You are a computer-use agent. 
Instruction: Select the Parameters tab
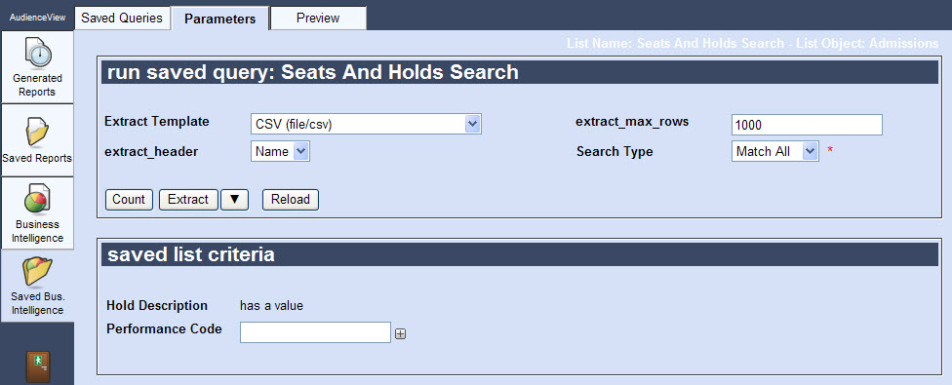[219, 19]
